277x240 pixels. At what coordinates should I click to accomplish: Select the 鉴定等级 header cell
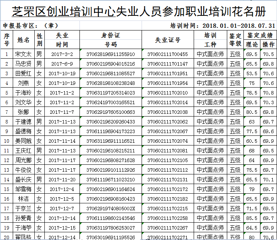coord(235,40)
